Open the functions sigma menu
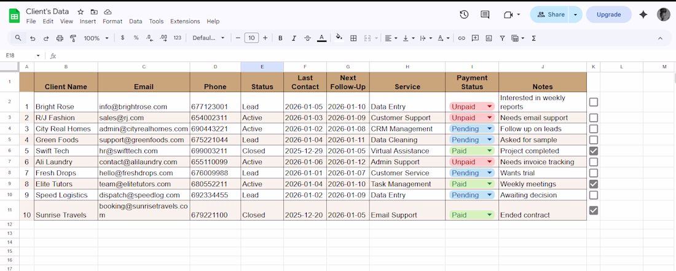 [x=533, y=38]
